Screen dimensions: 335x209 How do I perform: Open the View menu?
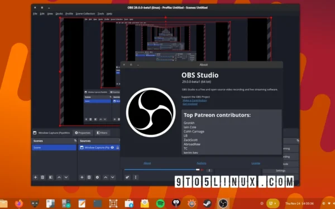(x=50, y=13)
